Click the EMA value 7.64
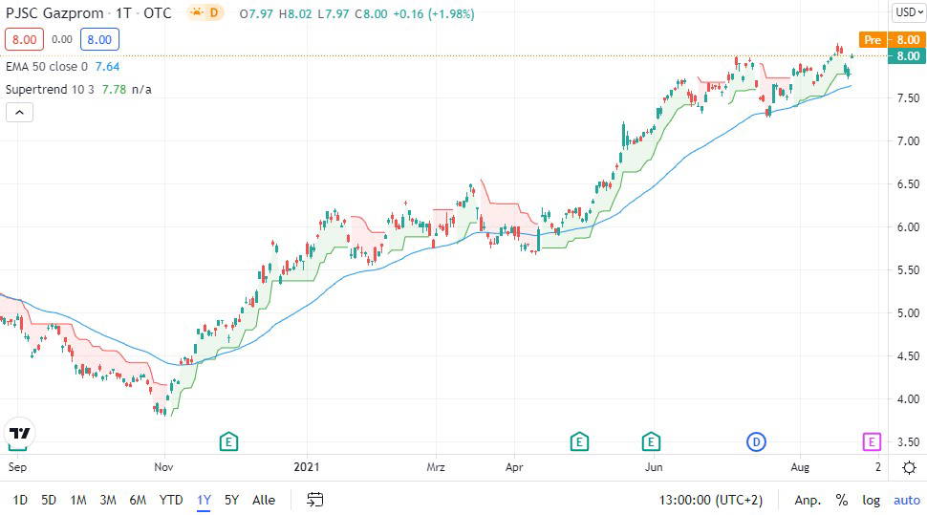 click(108, 66)
